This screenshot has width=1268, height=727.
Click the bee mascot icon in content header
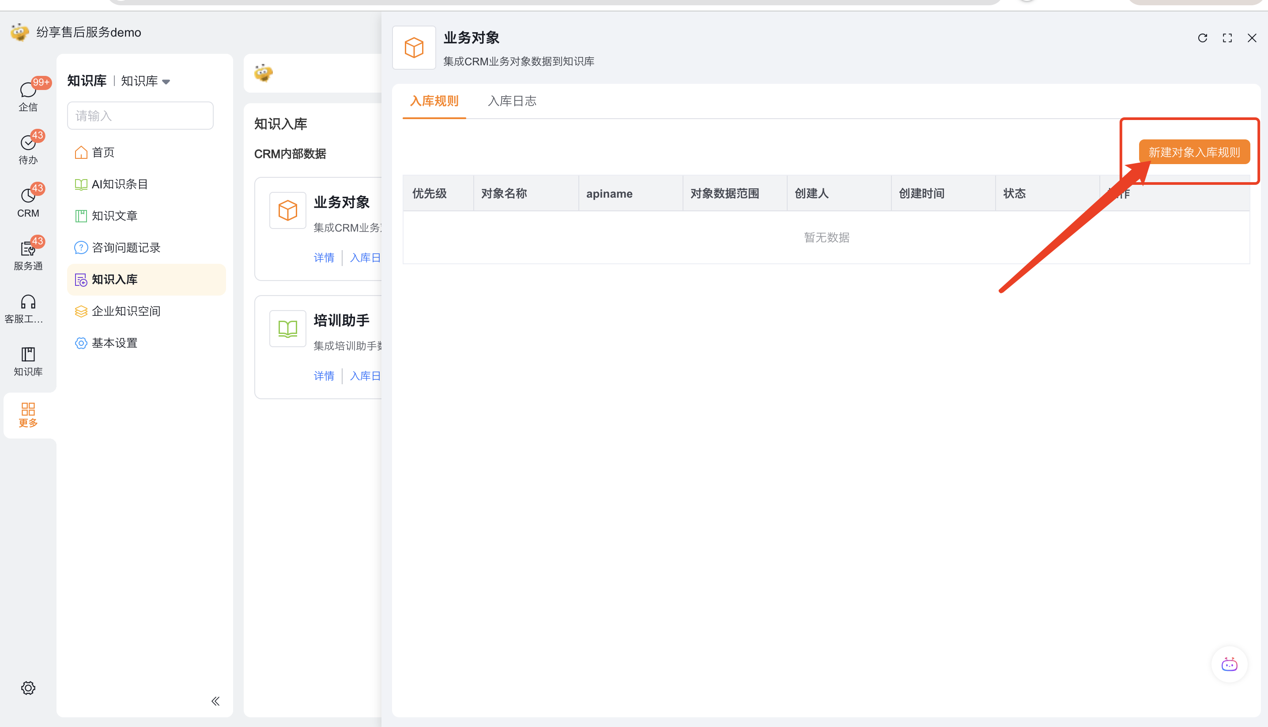coord(263,73)
